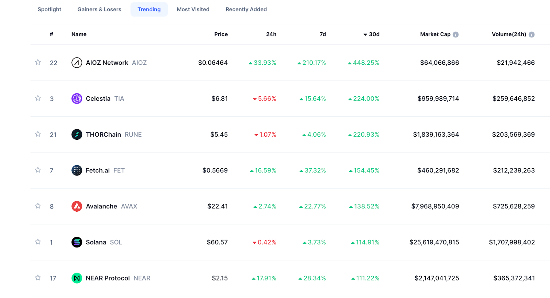Screen dimensions: 550x298
Task: Go to the Most Visited tab
Action: click(x=193, y=9)
